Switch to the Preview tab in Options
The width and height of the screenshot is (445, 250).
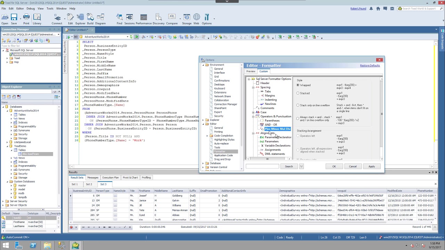pyautogui.click(x=251, y=71)
